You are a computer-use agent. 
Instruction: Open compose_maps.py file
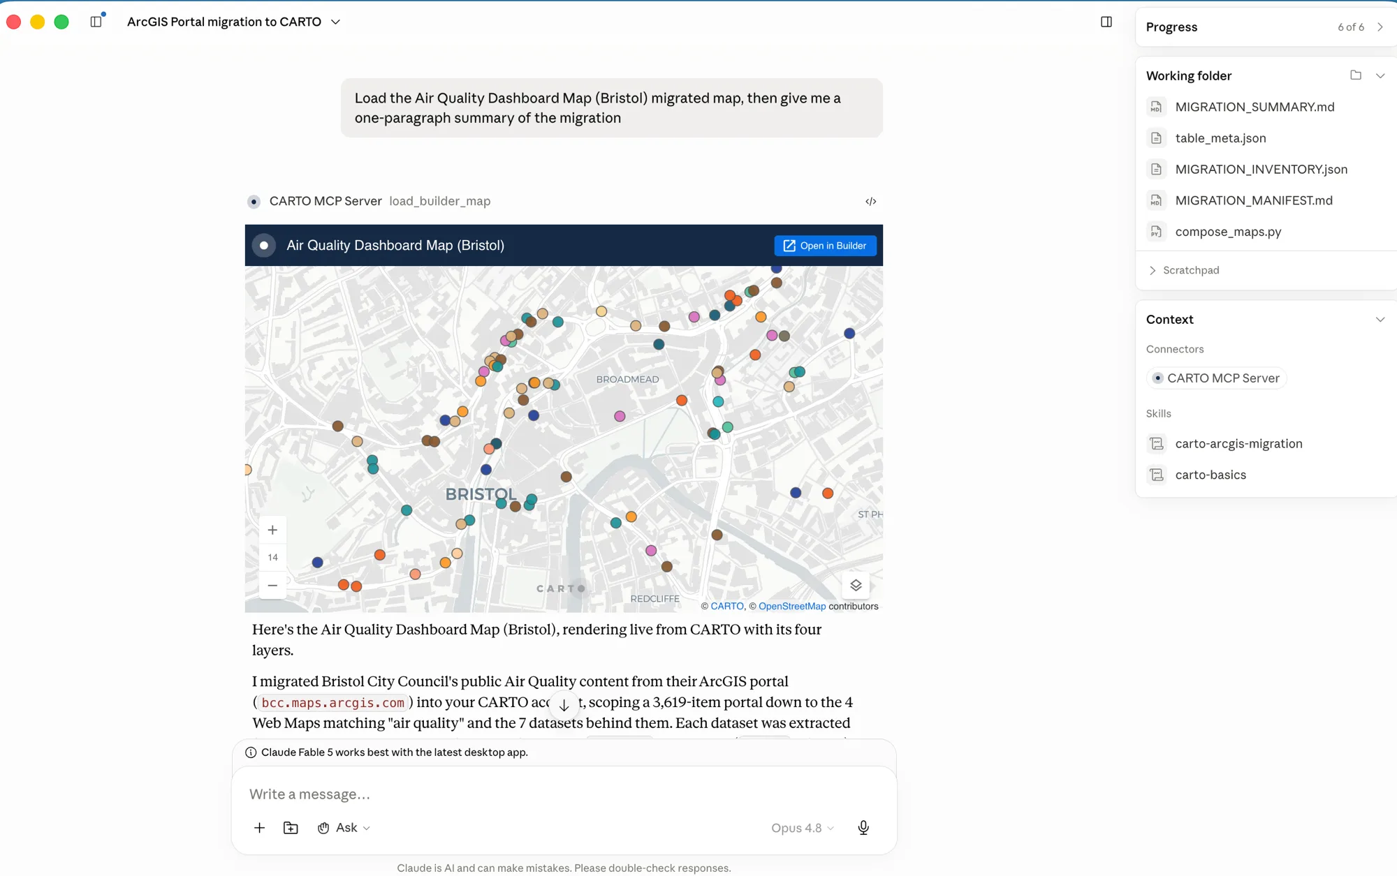[1228, 232]
